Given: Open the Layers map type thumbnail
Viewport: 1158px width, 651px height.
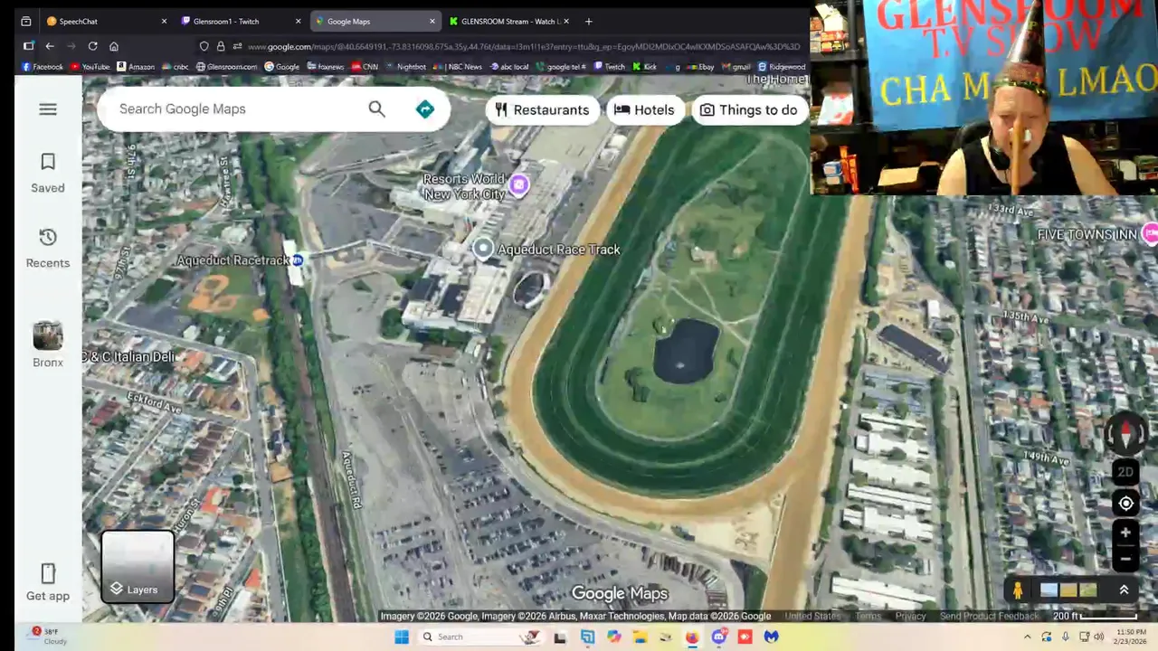Looking at the screenshot, I should [138, 567].
